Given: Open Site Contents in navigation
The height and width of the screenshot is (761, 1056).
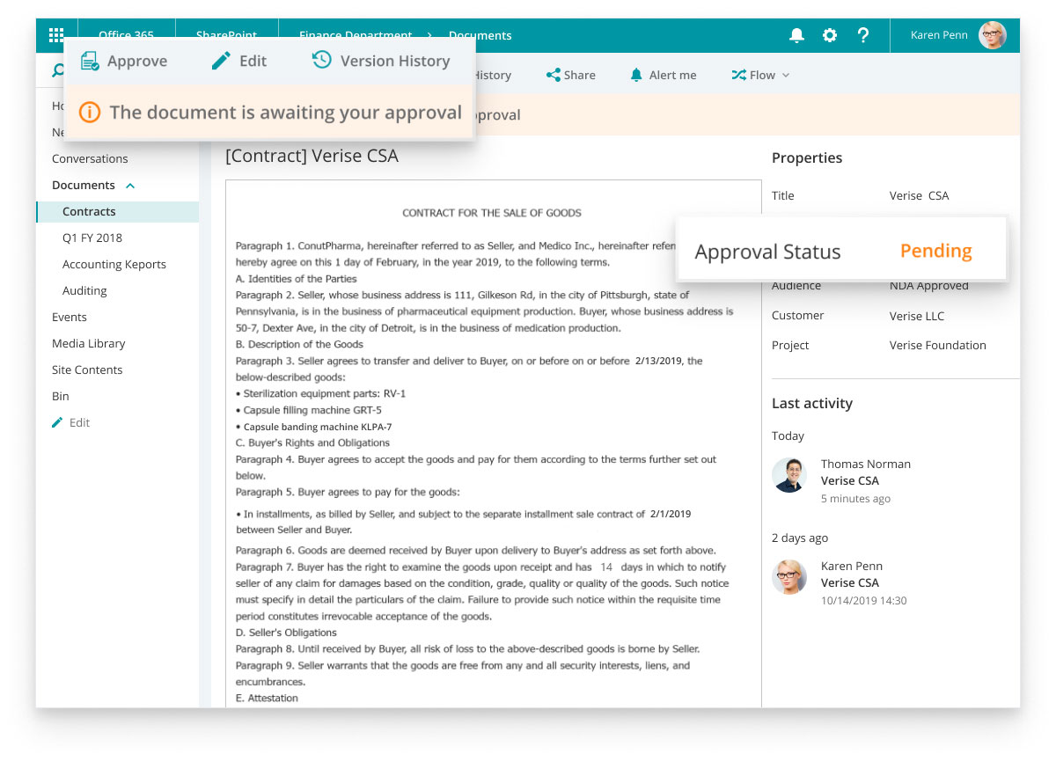Looking at the screenshot, I should 87,370.
